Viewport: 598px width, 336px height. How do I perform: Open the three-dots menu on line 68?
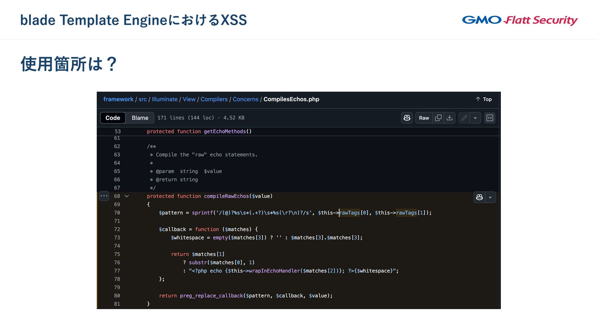(x=104, y=196)
